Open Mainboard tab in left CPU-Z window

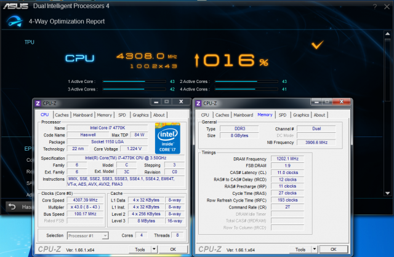(82, 115)
